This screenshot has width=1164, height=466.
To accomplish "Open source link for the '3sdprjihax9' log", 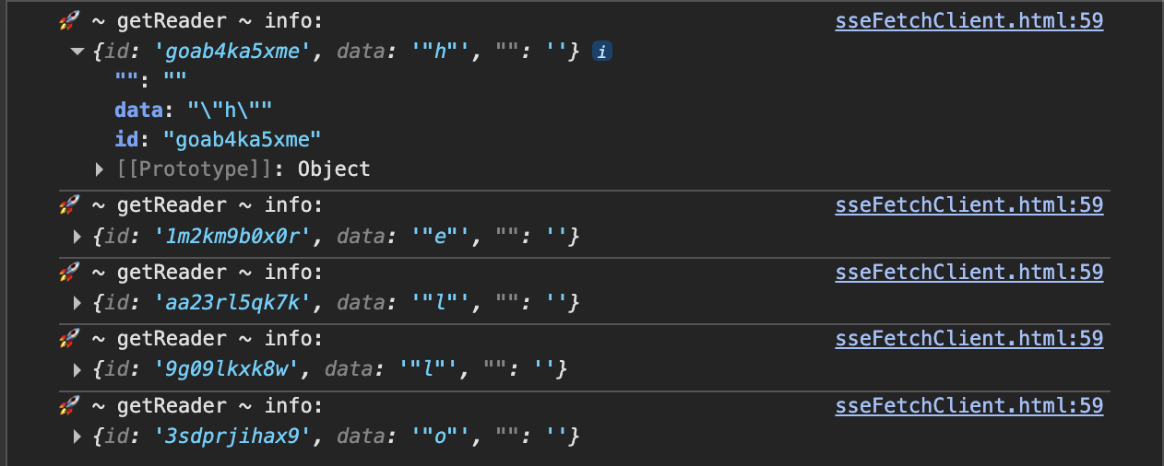I will 968,405.
